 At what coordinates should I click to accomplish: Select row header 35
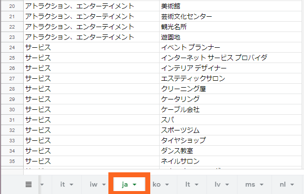point(12,161)
